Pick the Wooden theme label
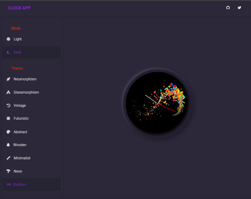This screenshot has height=199, width=251. (x=20, y=145)
